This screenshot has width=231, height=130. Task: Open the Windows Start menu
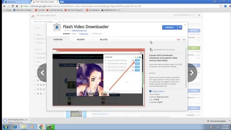pos(6,127)
